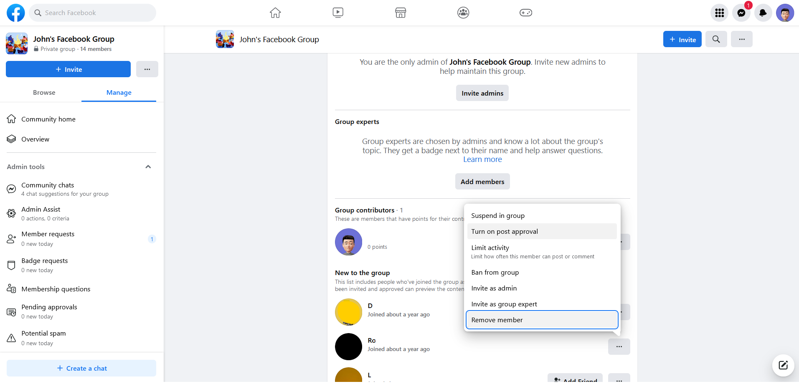Open the notifications bell
This screenshot has height=384, width=799.
[763, 13]
